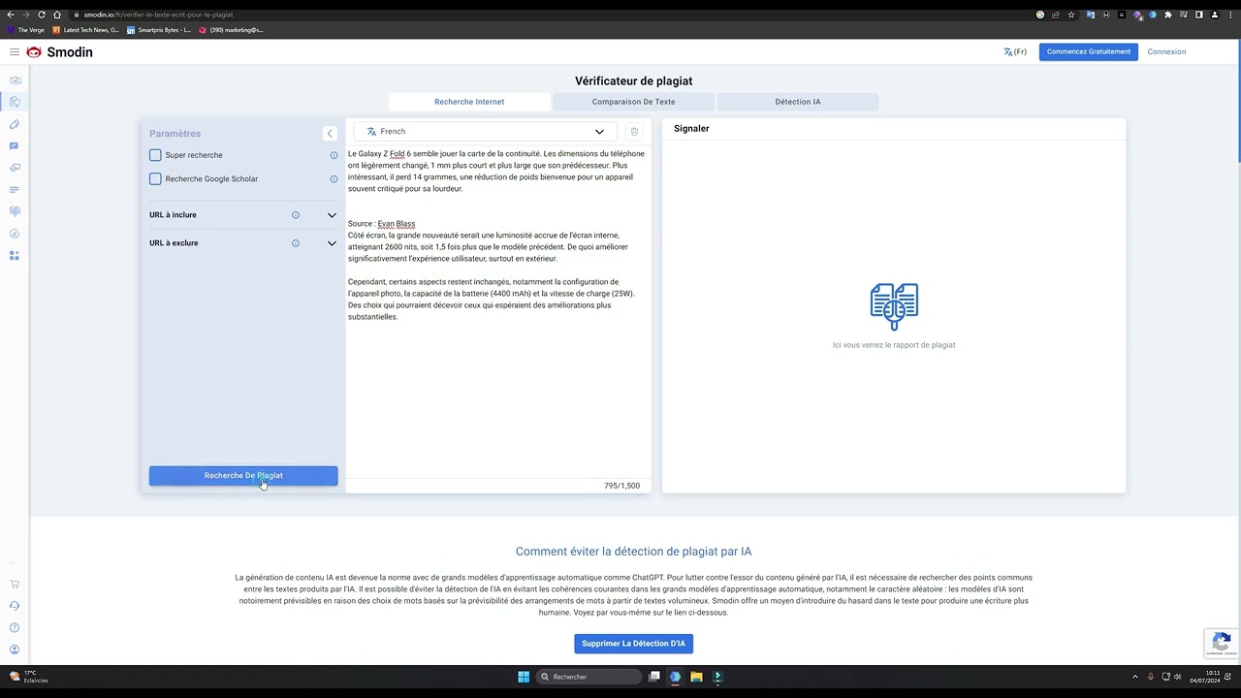
Task: Open the user account sidebar icon
Action: click(15, 650)
